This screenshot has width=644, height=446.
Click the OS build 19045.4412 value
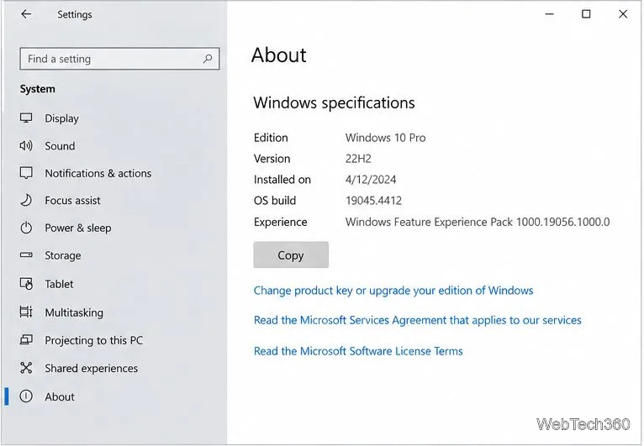pyautogui.click(x=373, y=200)
